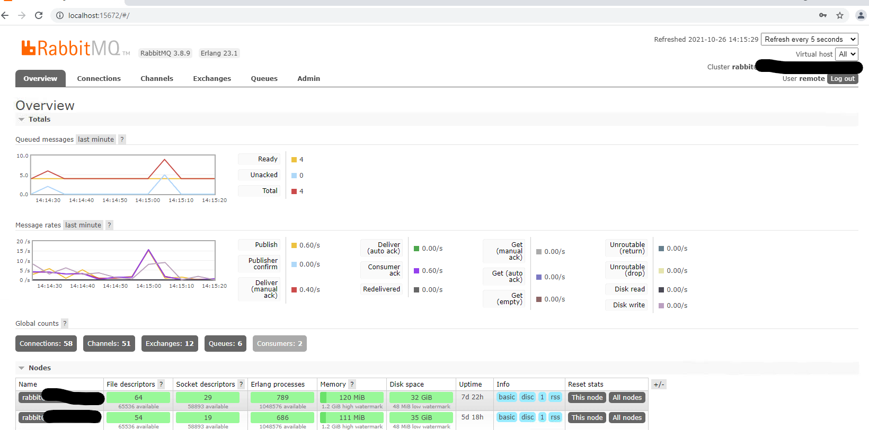Screen dimensions: 869x430
Task: Click the browser back arrow
Action: 5,15
